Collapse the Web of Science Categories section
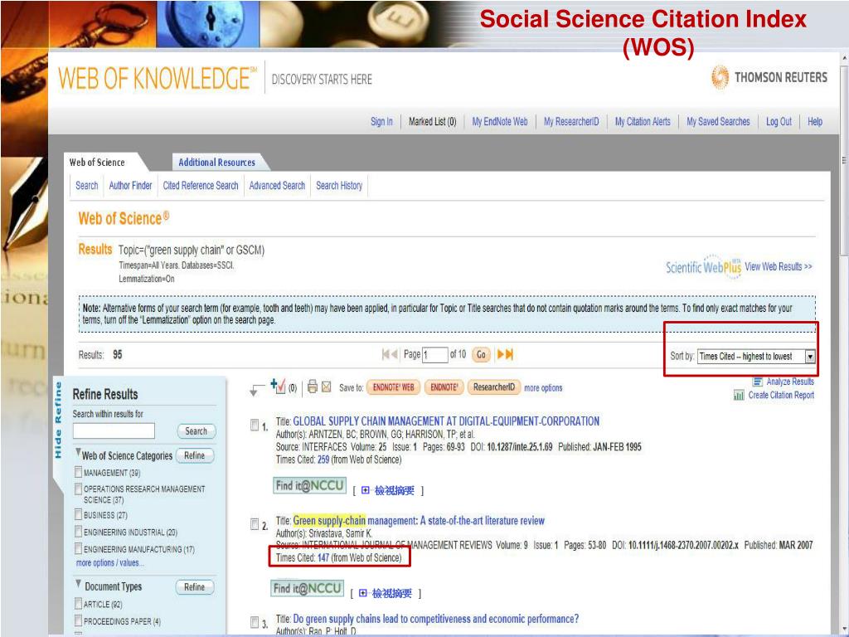This screenshot has width=849, height=637. (79, 452)
